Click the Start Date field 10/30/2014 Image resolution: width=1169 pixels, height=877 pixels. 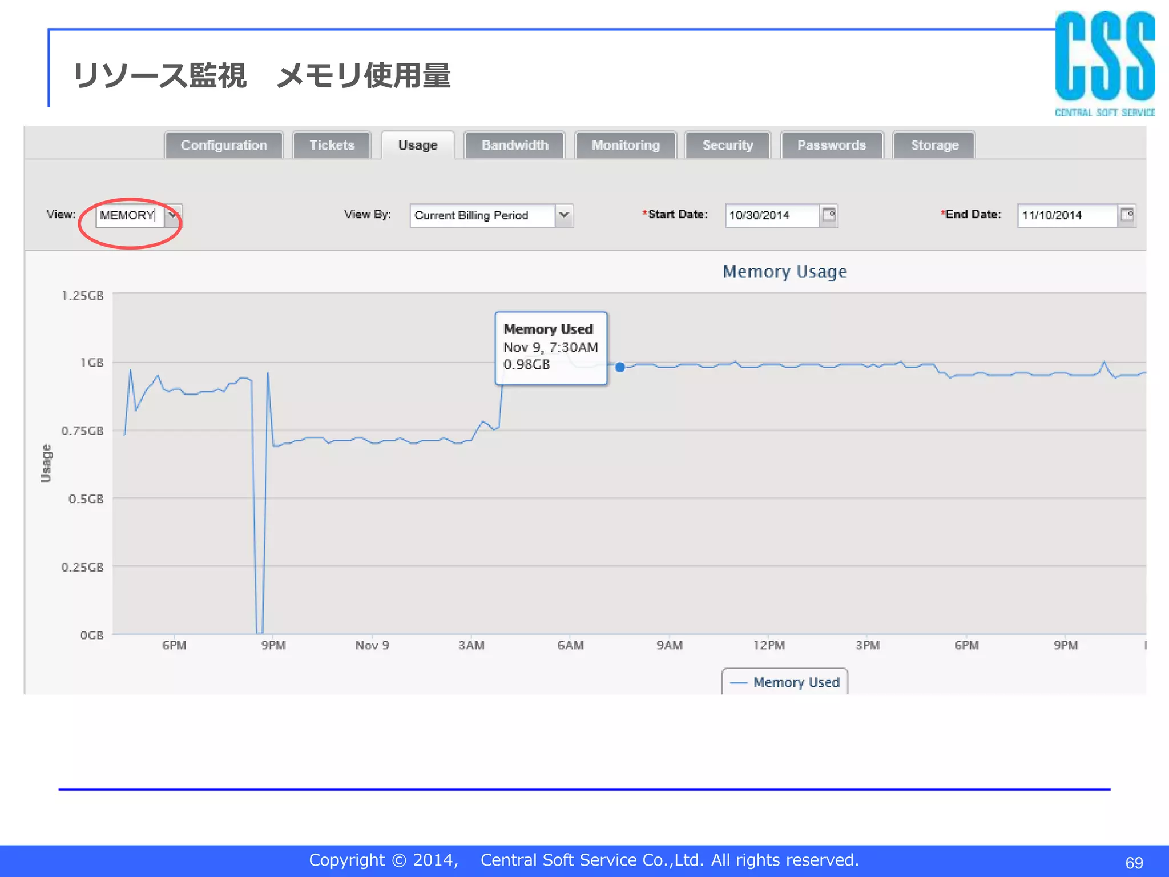[772, 215]
